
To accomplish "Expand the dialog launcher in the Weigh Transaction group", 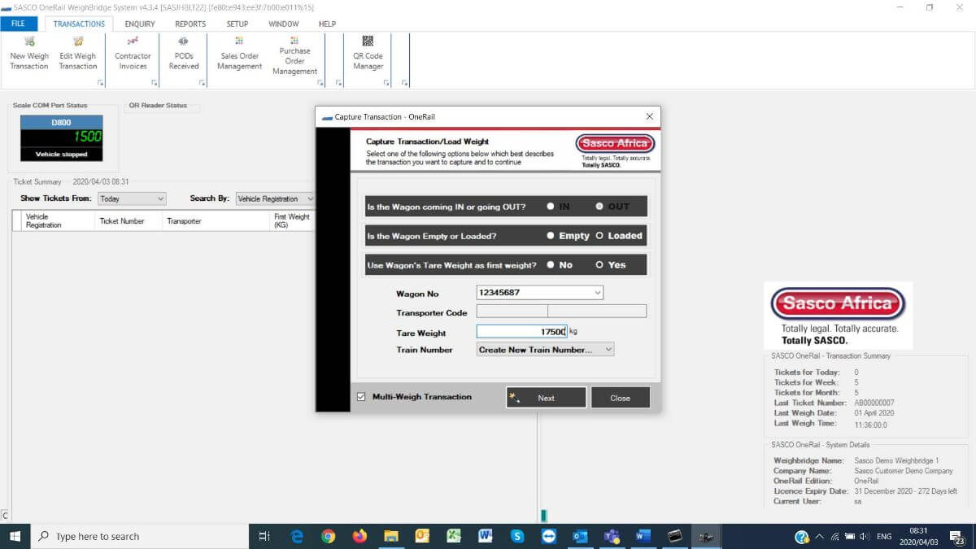I will pos(100,83).
